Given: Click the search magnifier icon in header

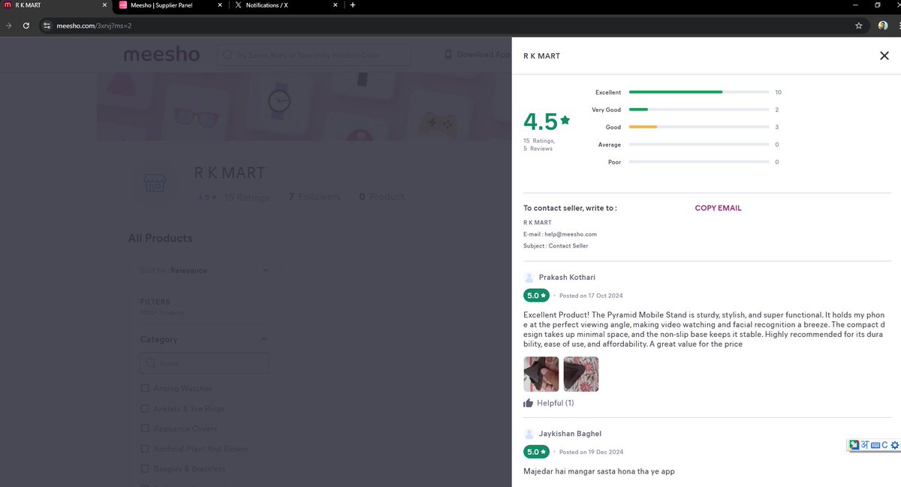Looking at the screenshot, I should [227, 55].
